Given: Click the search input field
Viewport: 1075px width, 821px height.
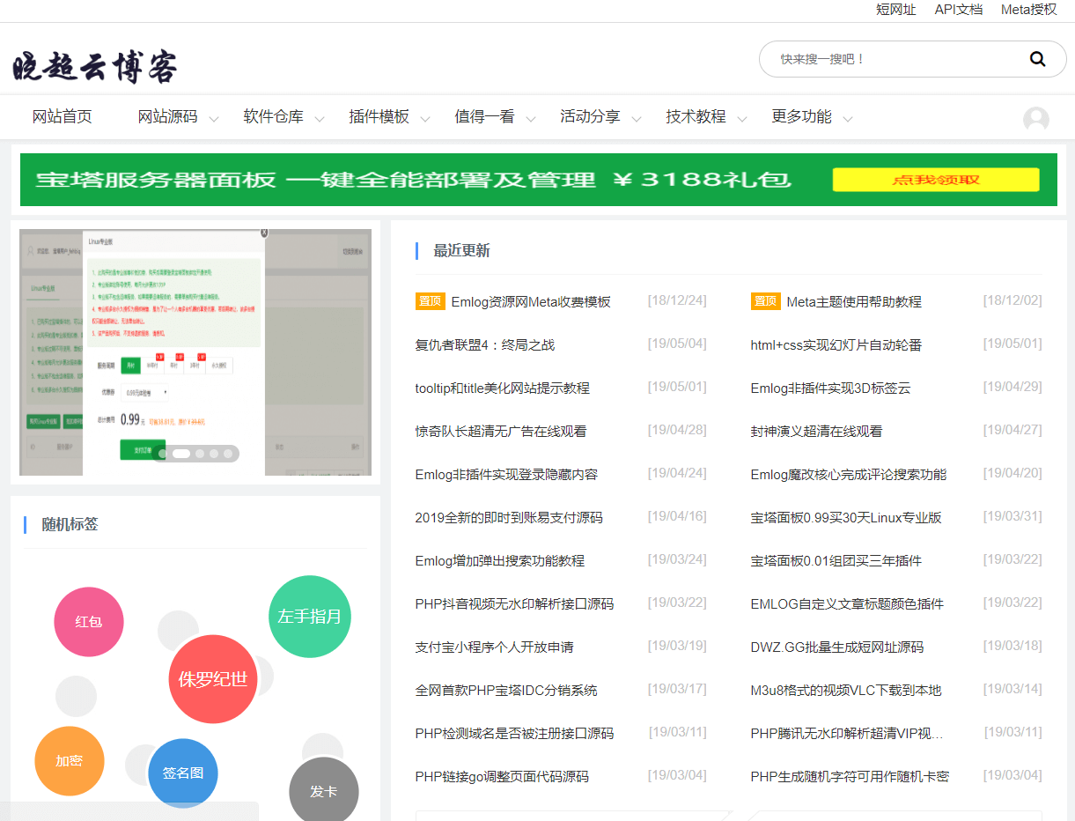Looking at the screenshot, I should coord(889,59).
